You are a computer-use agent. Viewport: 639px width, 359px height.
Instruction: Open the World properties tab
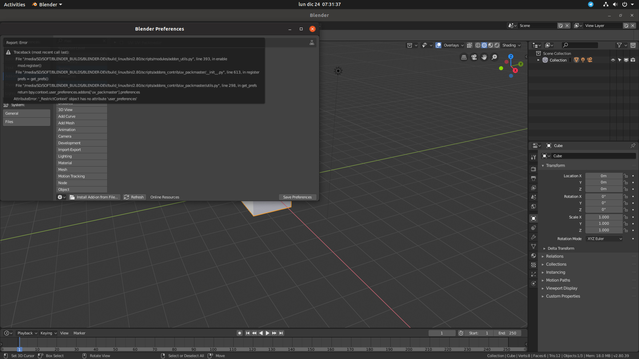click(x=533, y=206)
